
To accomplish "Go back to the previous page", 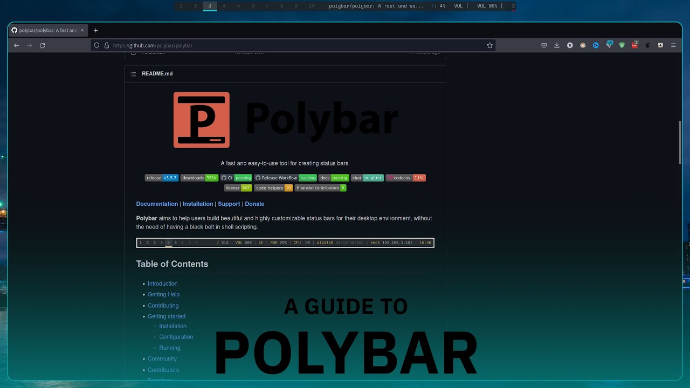I will 16,45.
